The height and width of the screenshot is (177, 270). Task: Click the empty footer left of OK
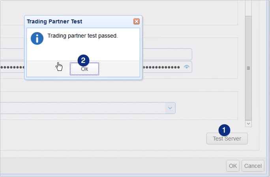coord(118,166)
